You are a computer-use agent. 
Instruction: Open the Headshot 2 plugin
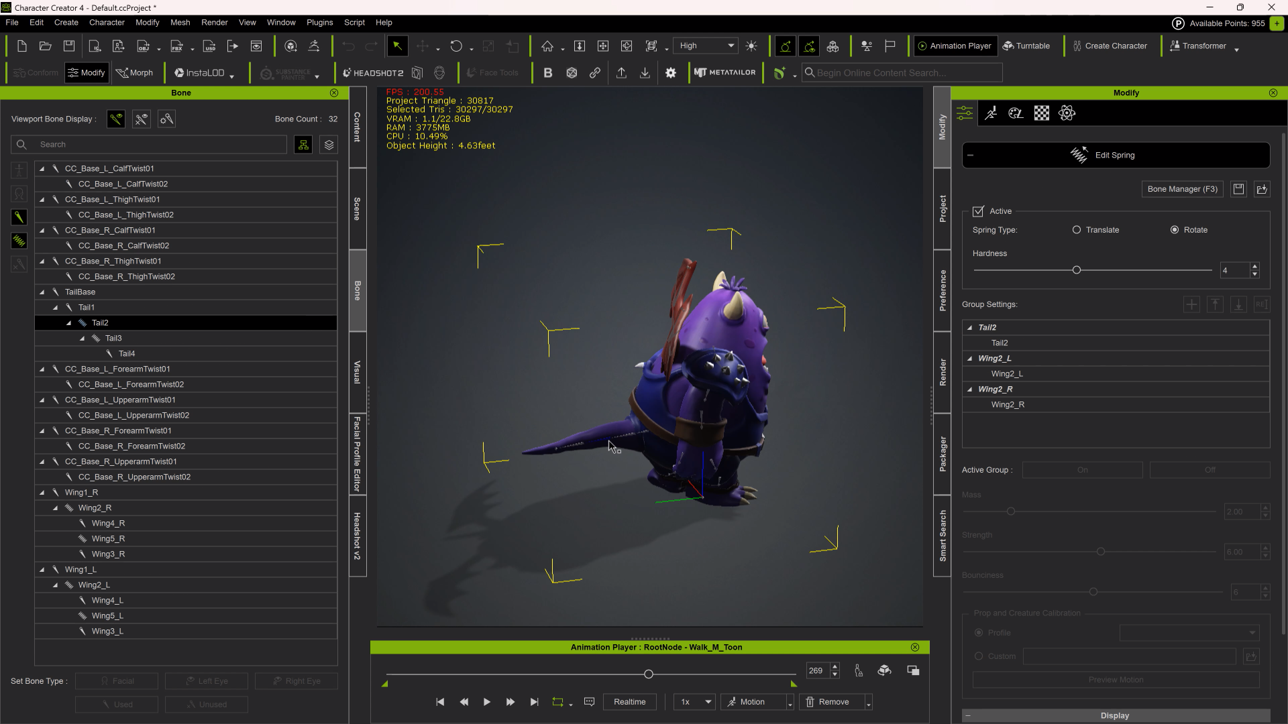373,72
